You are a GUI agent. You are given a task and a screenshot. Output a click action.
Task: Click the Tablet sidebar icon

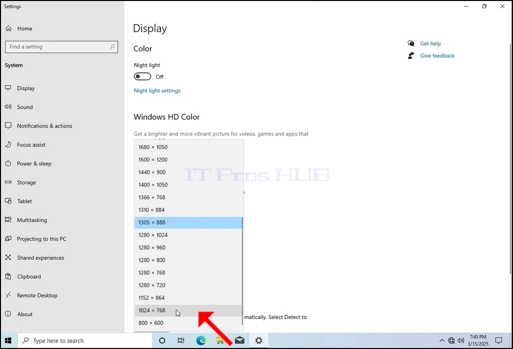click(x=8, y=201)
